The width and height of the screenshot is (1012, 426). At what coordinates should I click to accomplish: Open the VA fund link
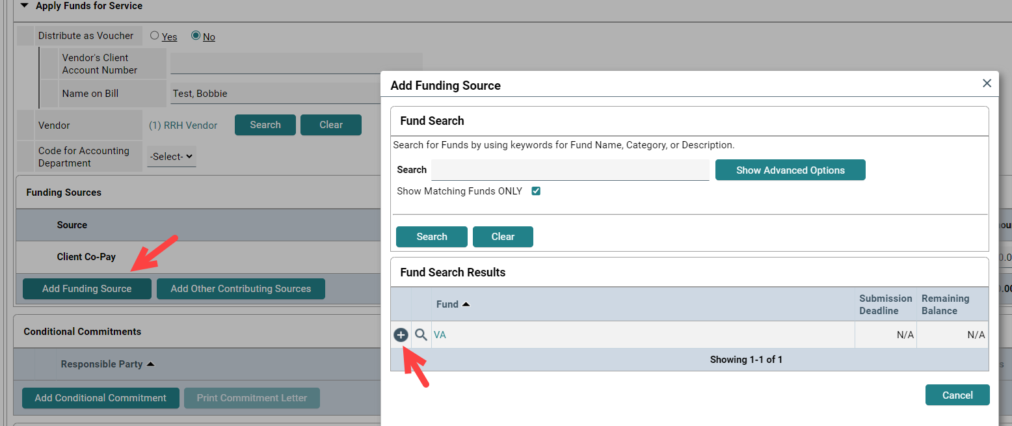[x=440, y=335]
